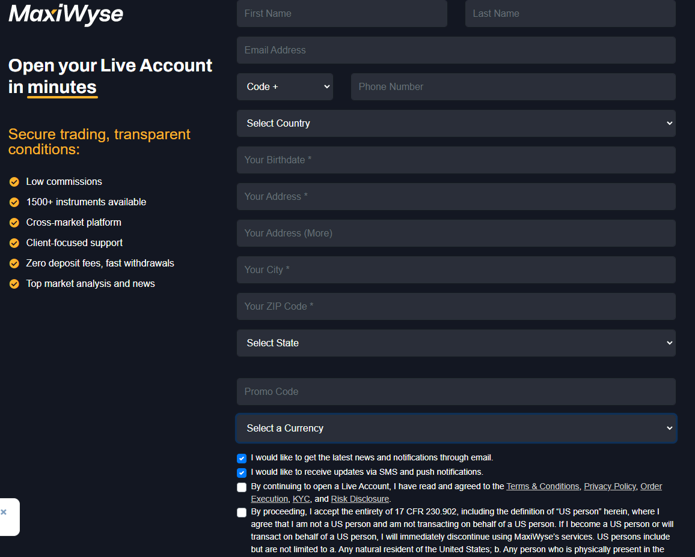Click the 'Secure trading, transparent conditions:' subheading

[99, 142]
